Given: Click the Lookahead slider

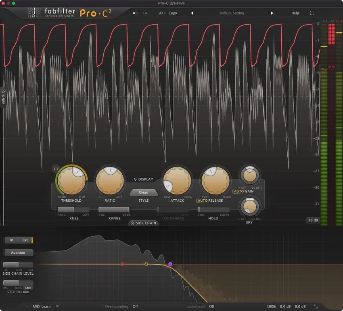Looking at the screenshot, I should click(x=173, y=209).
